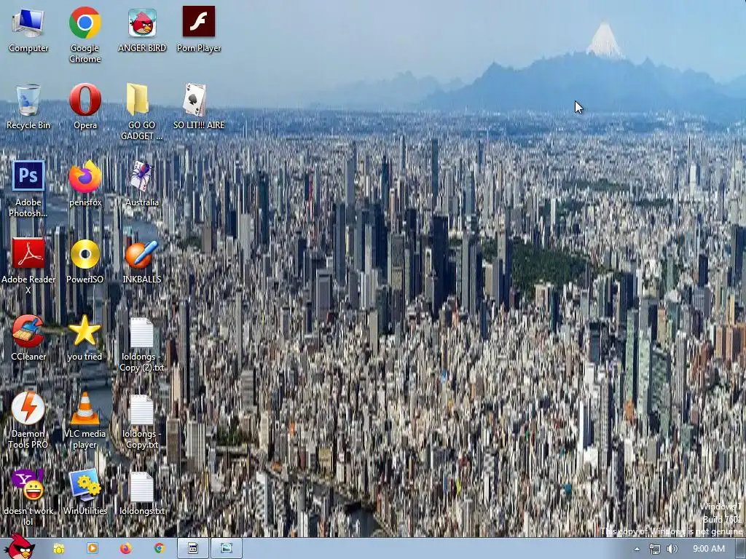Select the CCleaner shortcut
The width and height of the screenshot is (746, 559).
point(28,338)
